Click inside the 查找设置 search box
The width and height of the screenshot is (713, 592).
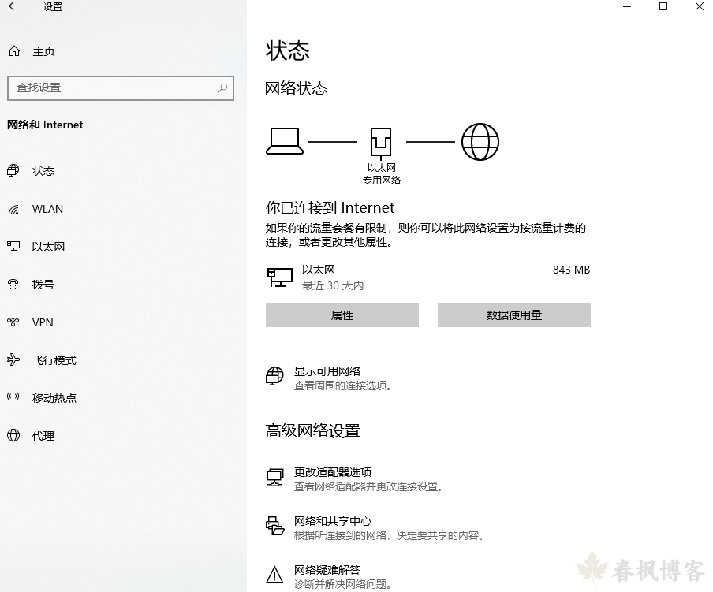118,87
